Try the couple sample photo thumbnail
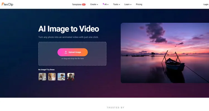Screen dimensions: 209x111 click(x=42, y=77)
